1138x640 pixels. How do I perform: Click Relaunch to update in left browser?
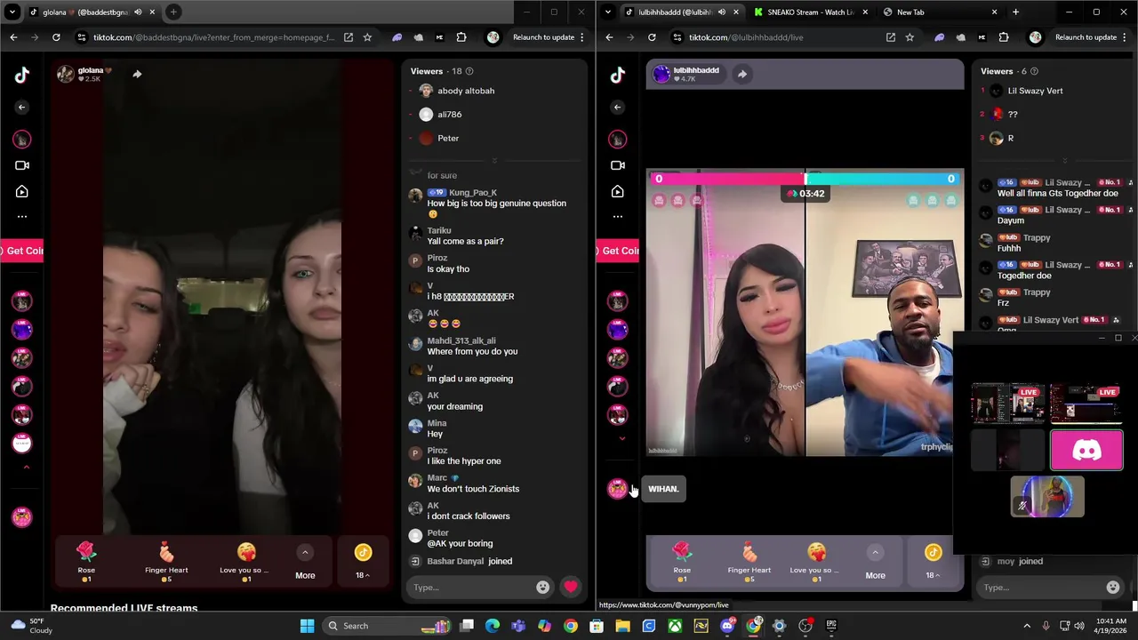[543, 37]
